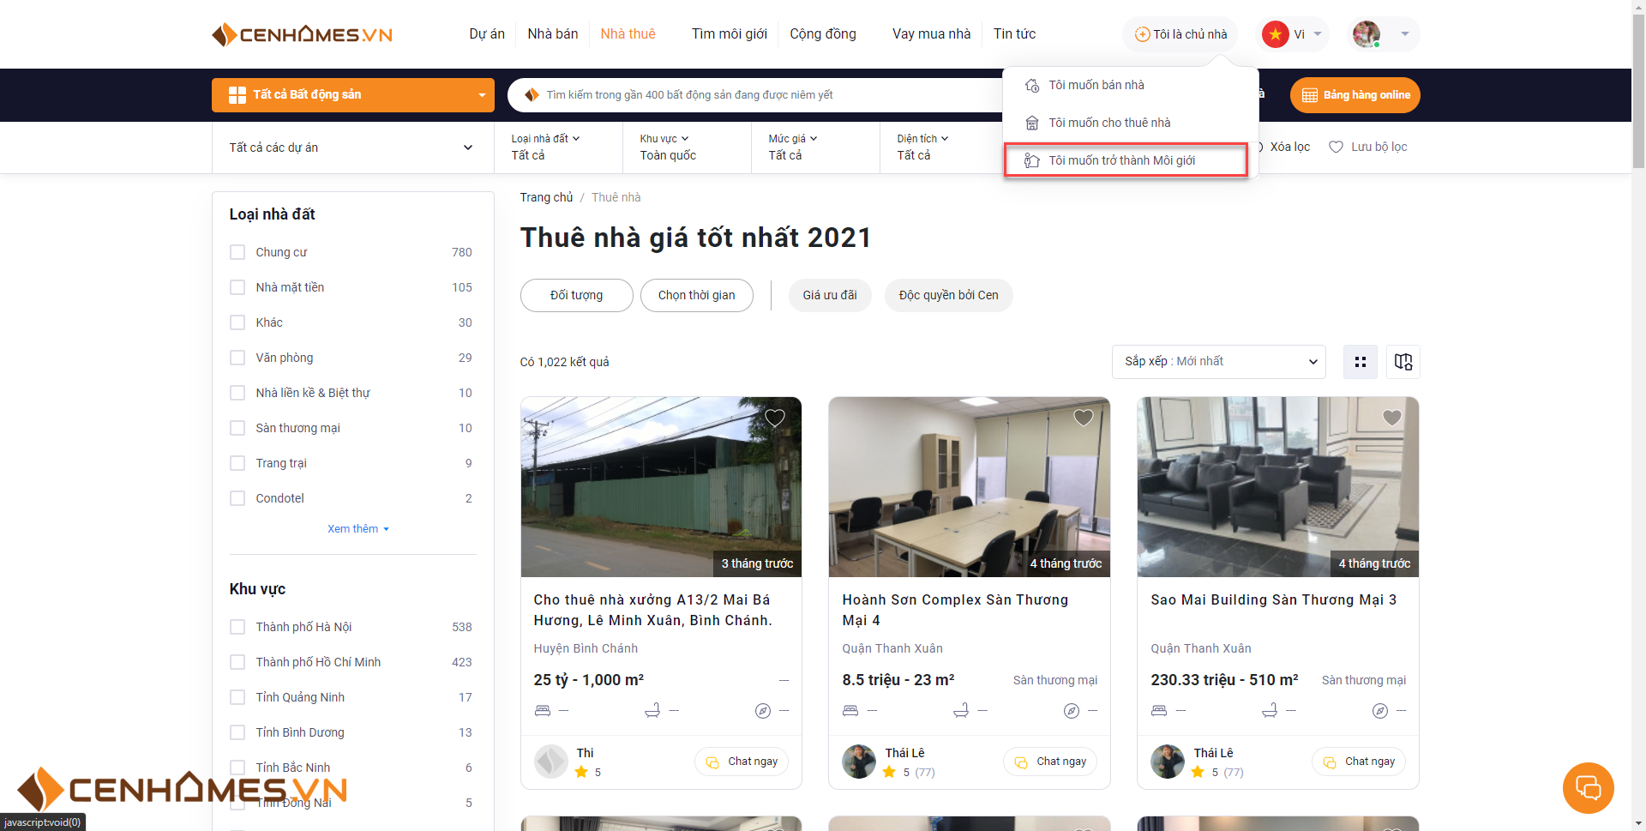Choose Tôi muốn bán nhà option
Screen dimensions: 1646x831
[1096, 85]
